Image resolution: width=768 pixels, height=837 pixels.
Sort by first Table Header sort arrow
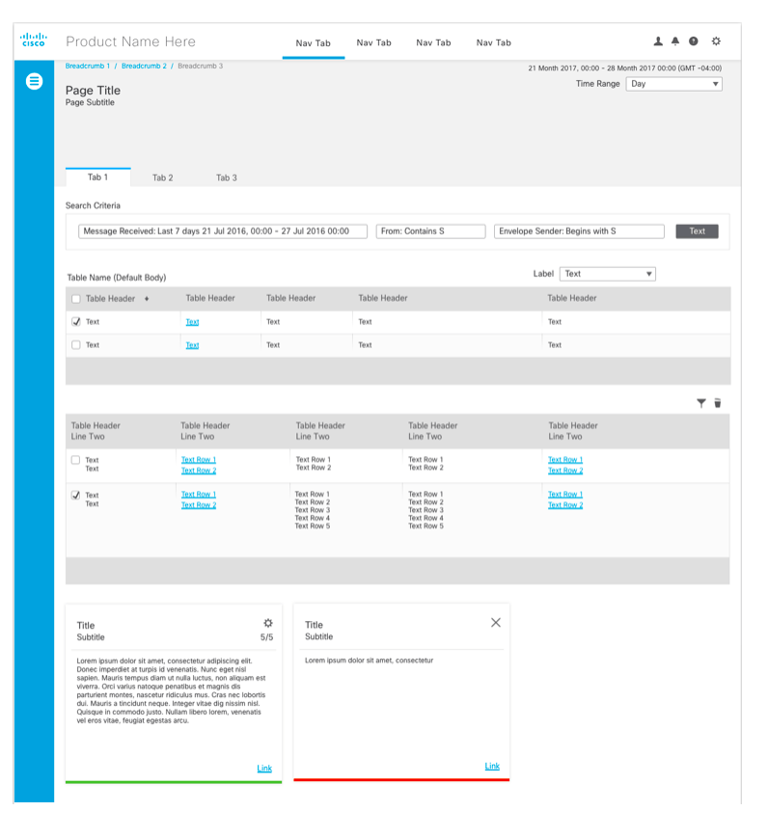click(x=147, y=299)
